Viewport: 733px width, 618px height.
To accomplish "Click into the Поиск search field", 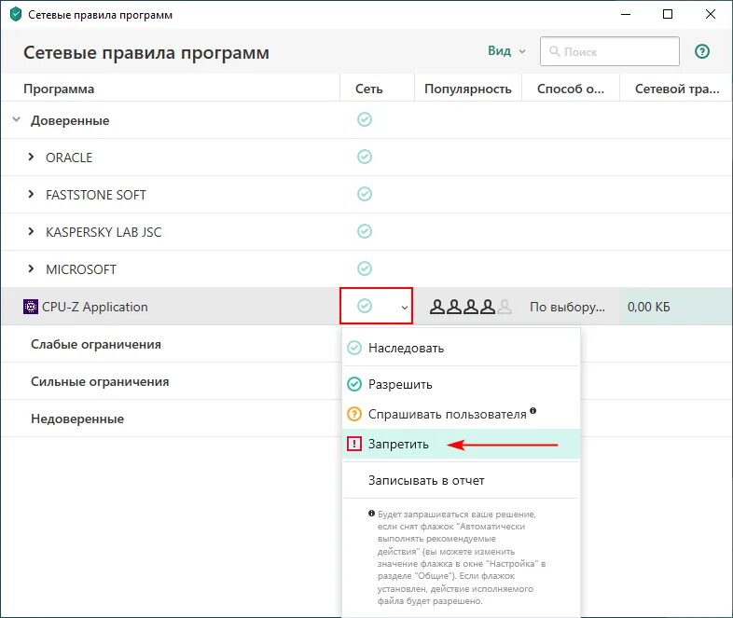I will 610,51.
